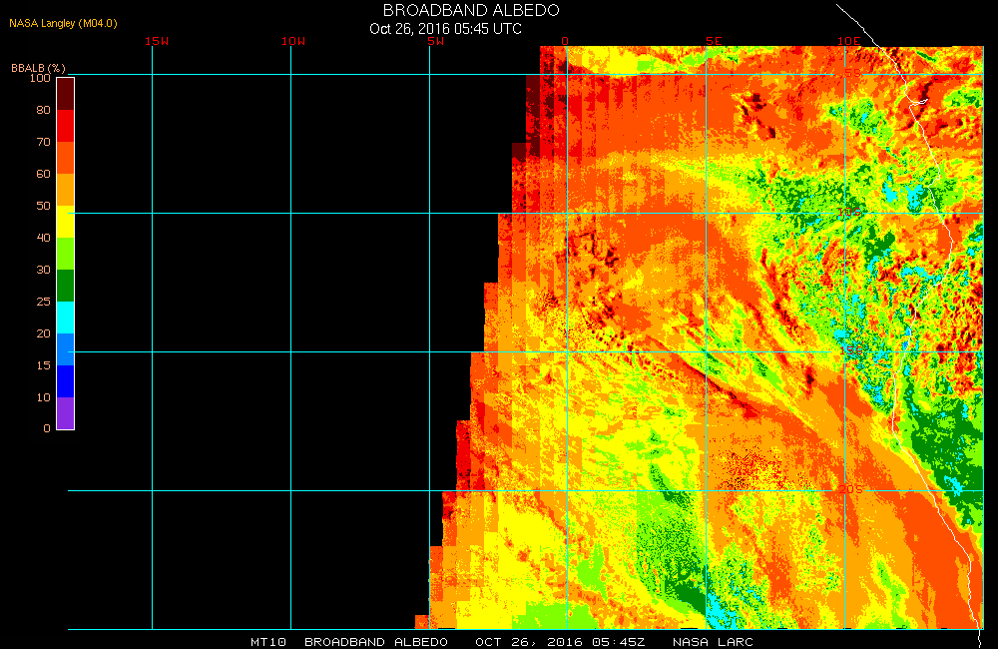Select the bright red legend color block
This screenshot has width=998, height=649.
point(65,126)
